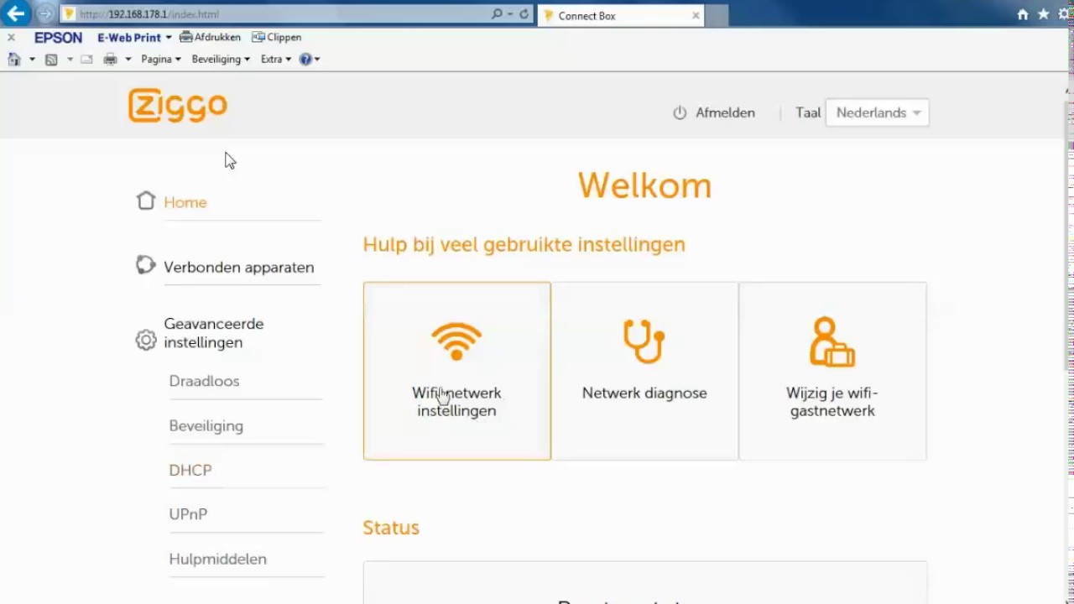Click the Verbonden apparaten icon
The width and height of the screenshot is (1074, 604).
[146, 265]
